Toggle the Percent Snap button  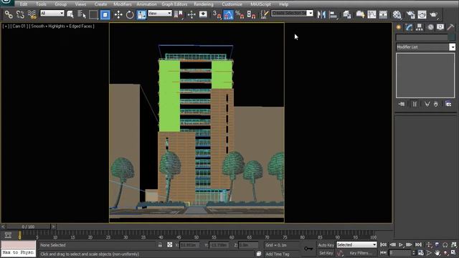coord(240,14)
